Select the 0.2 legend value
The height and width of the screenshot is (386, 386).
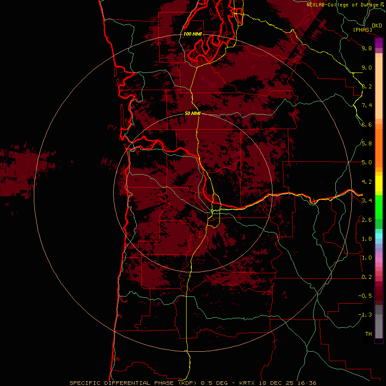coord(367,277)
